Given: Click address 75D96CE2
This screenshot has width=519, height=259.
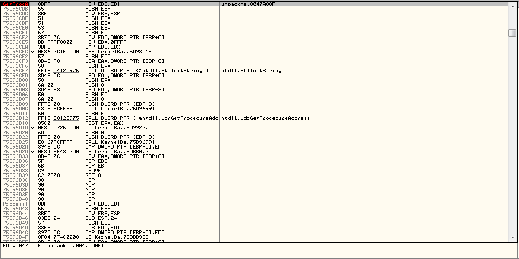Looking at the screenshot, I should pos(15,38).
